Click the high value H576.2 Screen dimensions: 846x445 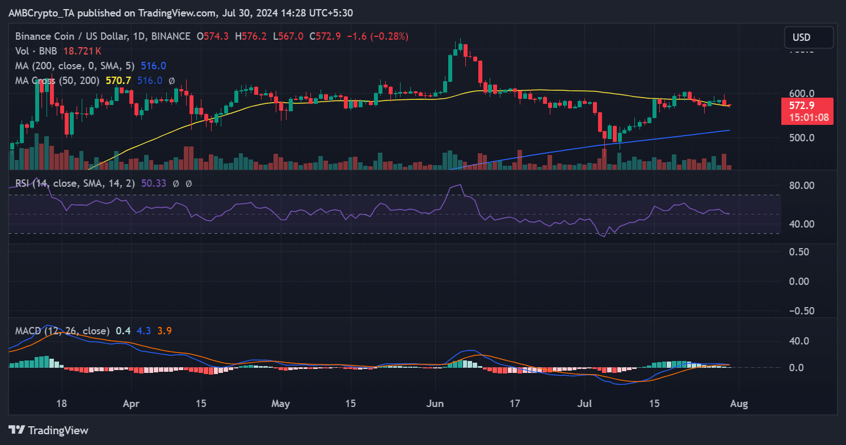(251, 36)
